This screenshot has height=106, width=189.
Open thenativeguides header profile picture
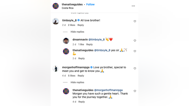55,6
